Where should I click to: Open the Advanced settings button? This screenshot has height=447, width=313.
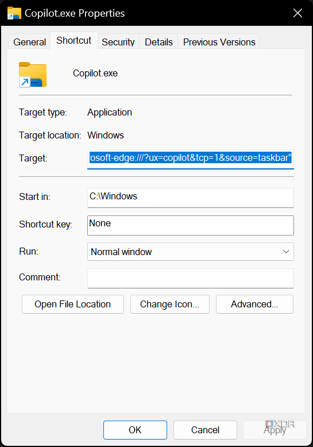(x=254, y=304)
